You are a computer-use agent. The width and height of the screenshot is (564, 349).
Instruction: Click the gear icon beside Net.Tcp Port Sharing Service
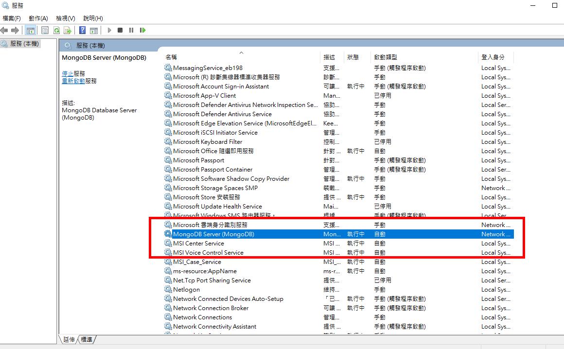[168, 280]
